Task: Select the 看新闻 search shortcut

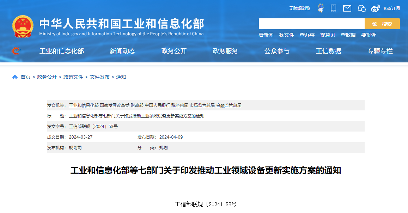Action: [x=266, y=35]
